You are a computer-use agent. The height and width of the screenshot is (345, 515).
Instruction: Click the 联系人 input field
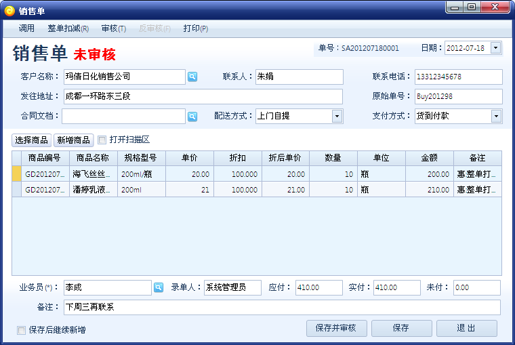click(x=300, y=77)
